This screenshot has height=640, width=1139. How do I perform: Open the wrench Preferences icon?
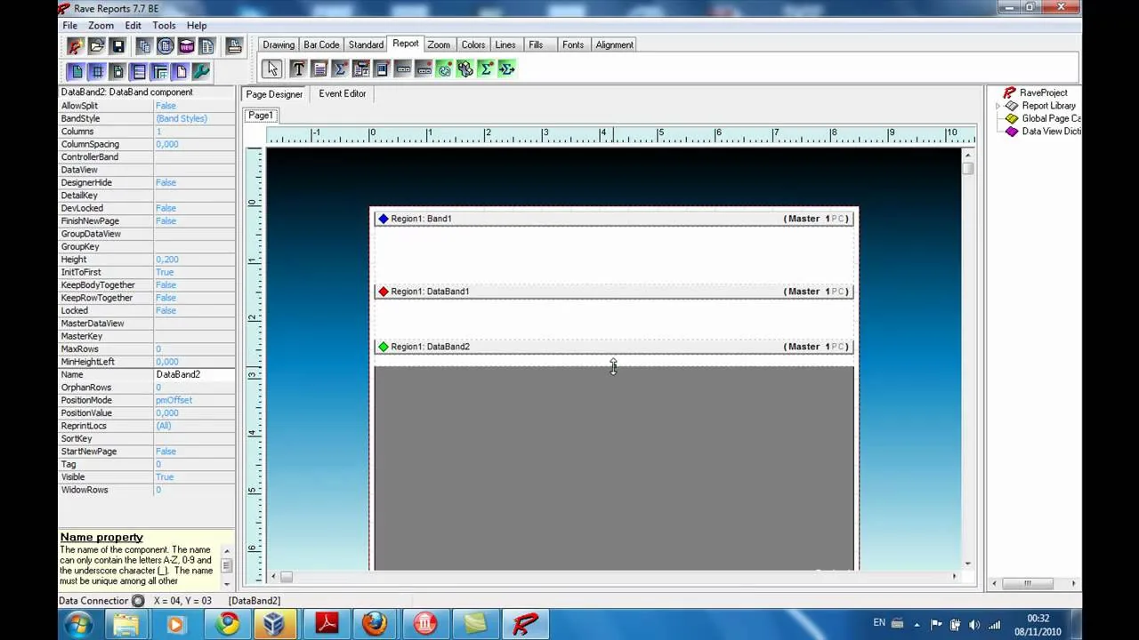tap(201, 72)
